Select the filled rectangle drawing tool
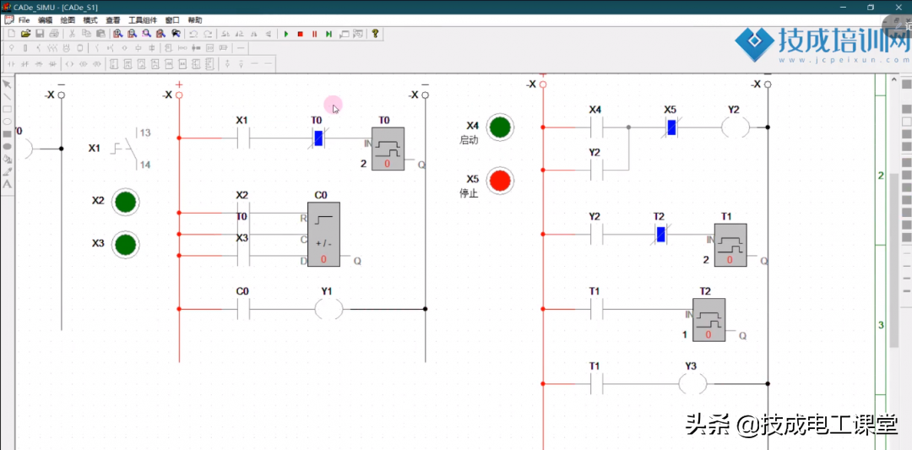Viewport: 912px width, 450px height. click(8, 133)
